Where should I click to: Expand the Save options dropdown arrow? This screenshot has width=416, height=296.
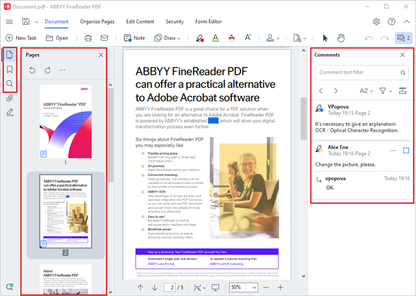point(37,22)
